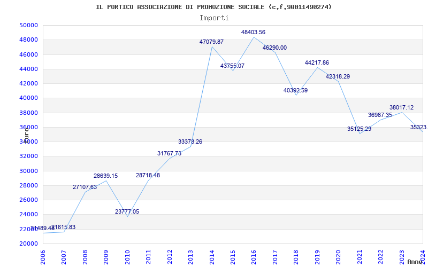Click data label 28639.15 for 2009
This screenshot has height=267, width=428.
(105, 176)
